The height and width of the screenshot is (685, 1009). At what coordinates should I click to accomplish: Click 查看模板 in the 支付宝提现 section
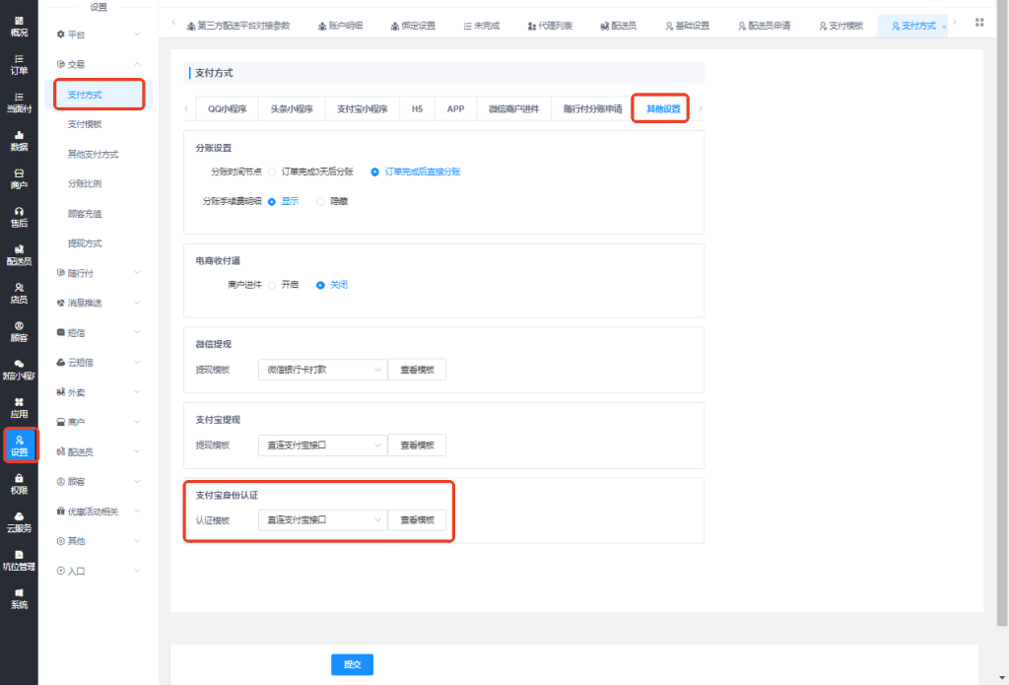click(417, 445)
